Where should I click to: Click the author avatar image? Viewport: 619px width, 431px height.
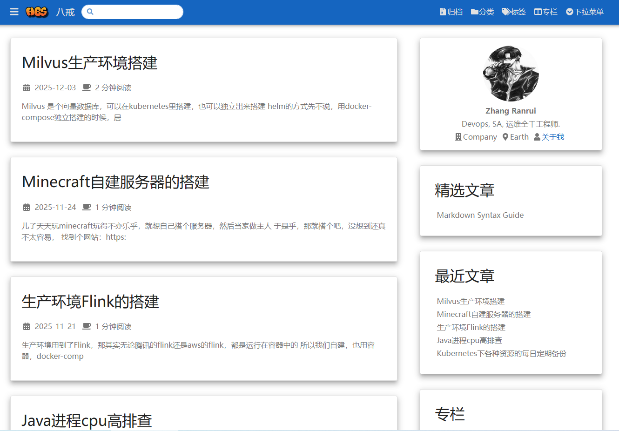pyautogui.click(x=511, y=74)
